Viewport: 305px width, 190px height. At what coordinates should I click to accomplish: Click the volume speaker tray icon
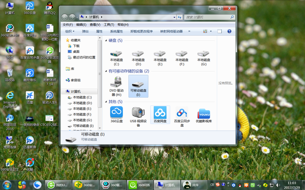[278, 185]
